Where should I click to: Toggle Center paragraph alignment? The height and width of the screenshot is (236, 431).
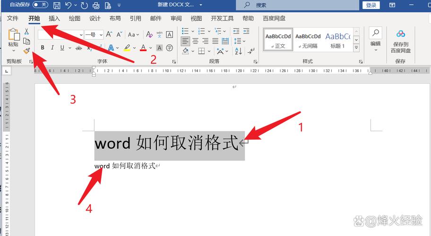pyautogui.click(x=196, y=41)
